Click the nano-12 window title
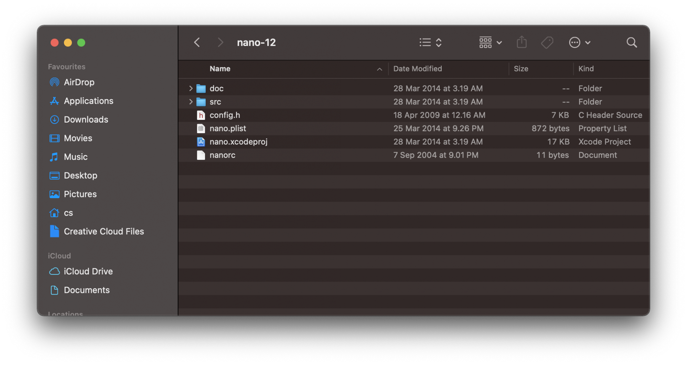The image size is (687, 365). tap(256, 43)
